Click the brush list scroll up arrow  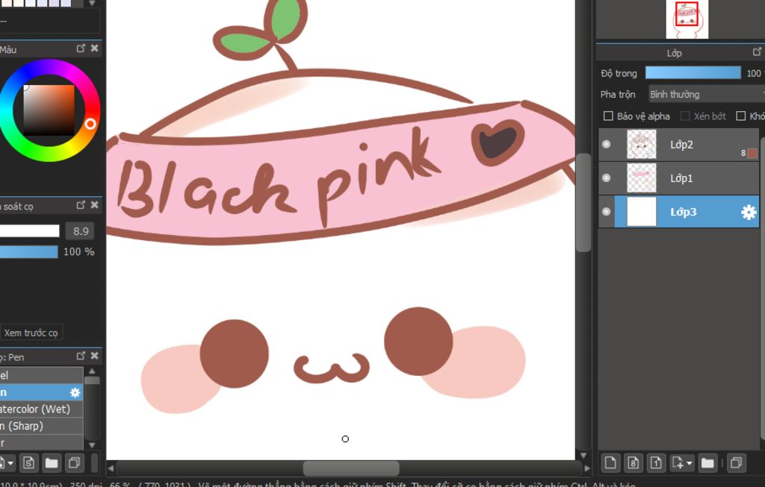[92, 371]
